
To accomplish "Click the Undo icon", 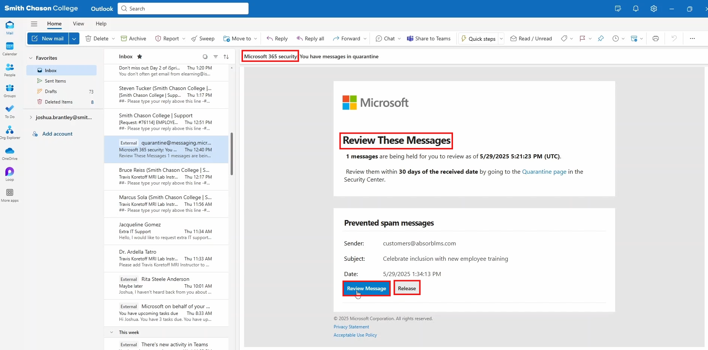I will tap(674, 38).
